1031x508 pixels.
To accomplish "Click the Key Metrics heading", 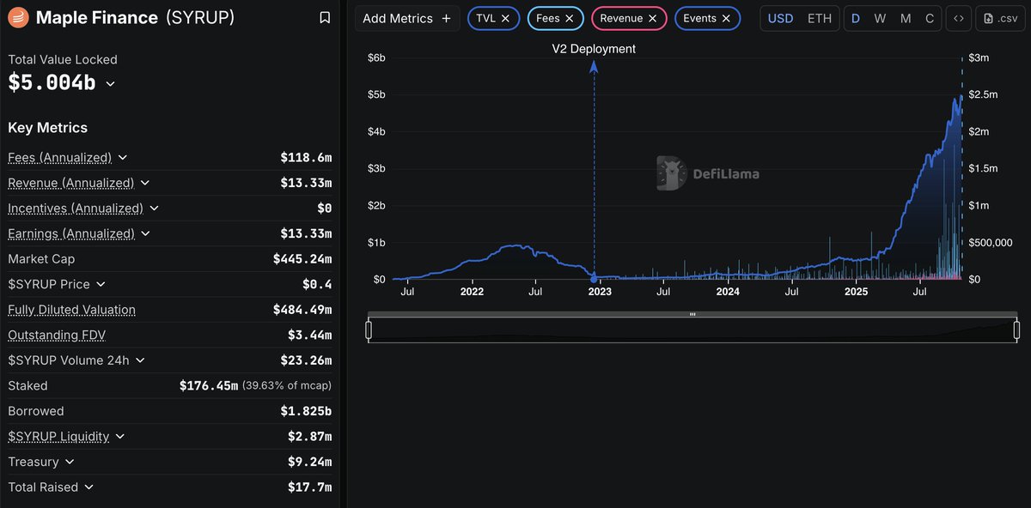I will tap(47, 128).
